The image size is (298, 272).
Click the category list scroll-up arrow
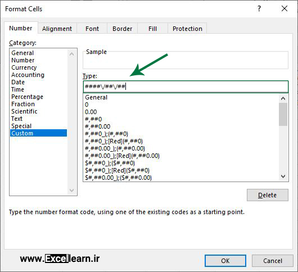71,55
